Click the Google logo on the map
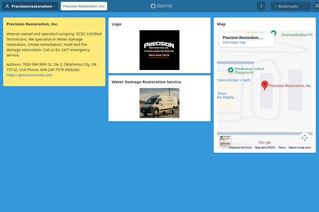 (x=265, y=142)
